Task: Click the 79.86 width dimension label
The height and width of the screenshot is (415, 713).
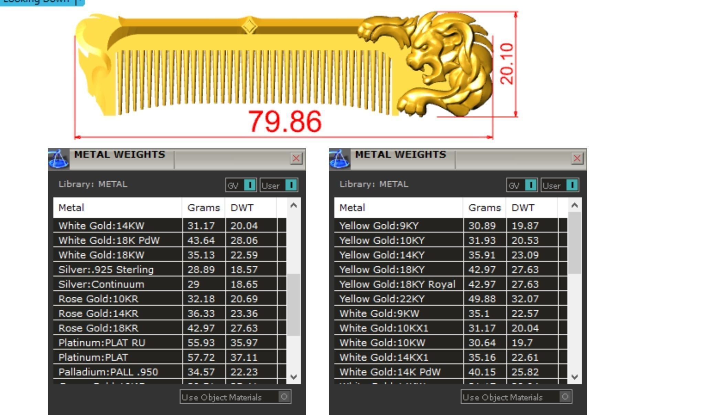Action: tap(285, 121)
